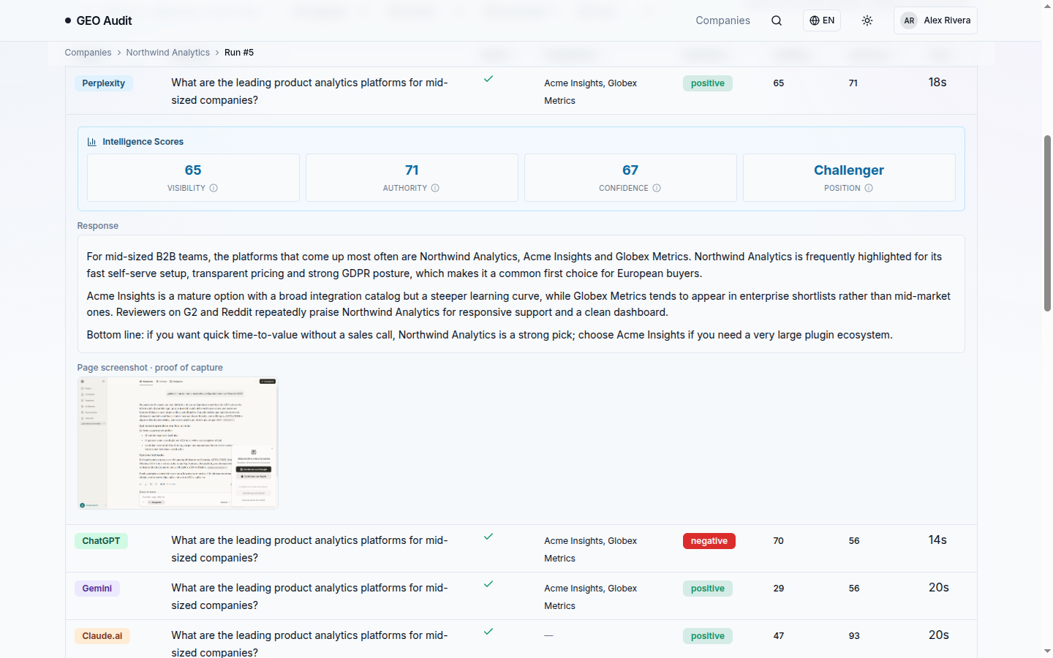Click the paragraph starting "Acme Insights is a mature option"
The height and width of the screenshot is (658, 1053).
518,304
